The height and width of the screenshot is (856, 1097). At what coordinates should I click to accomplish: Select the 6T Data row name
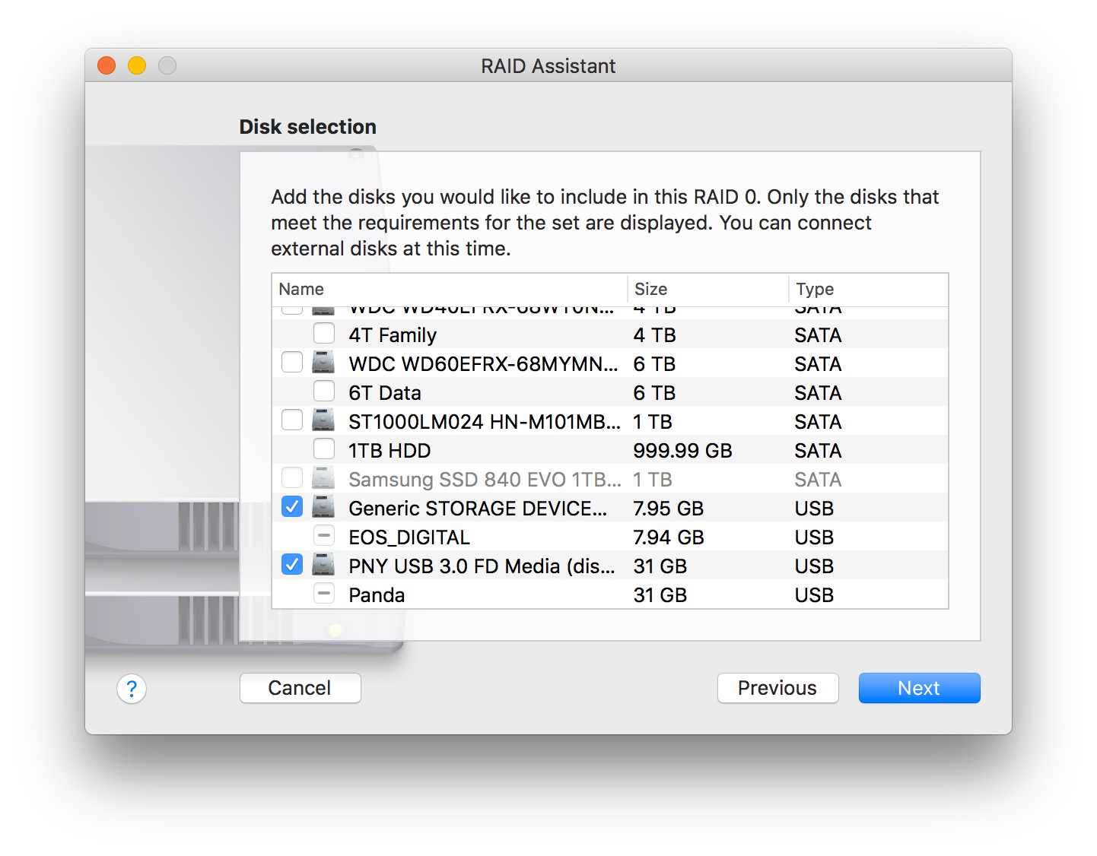coord(385,393)
